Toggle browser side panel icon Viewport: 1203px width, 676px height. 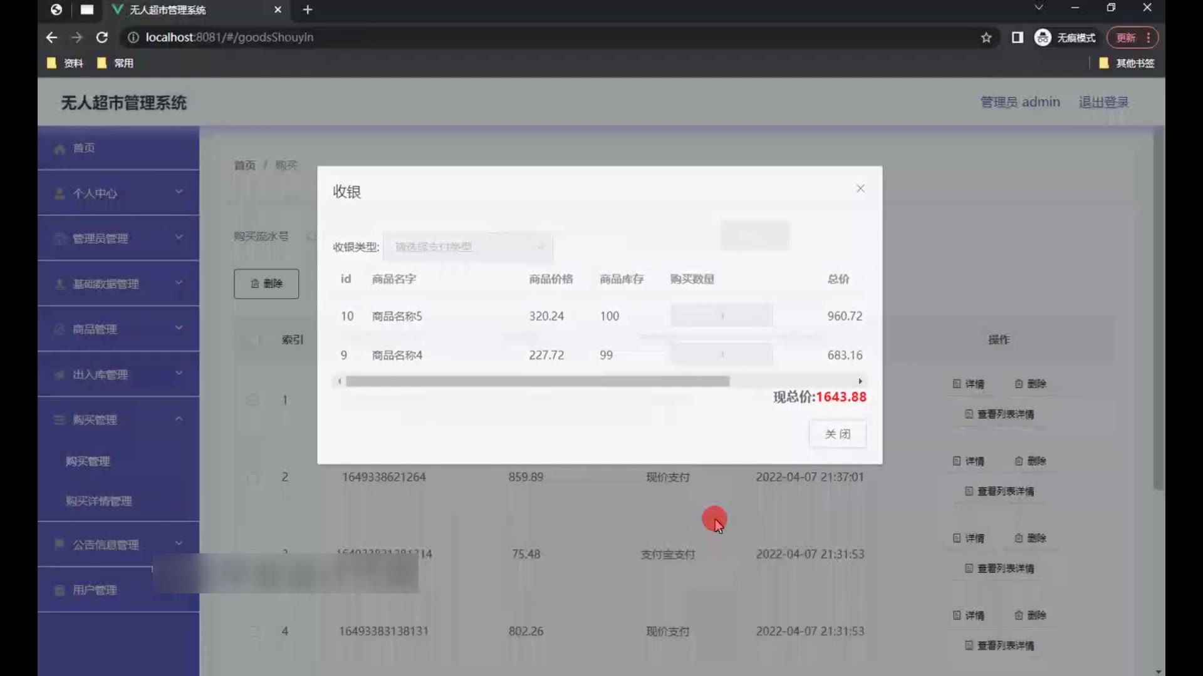[1018, 38]
